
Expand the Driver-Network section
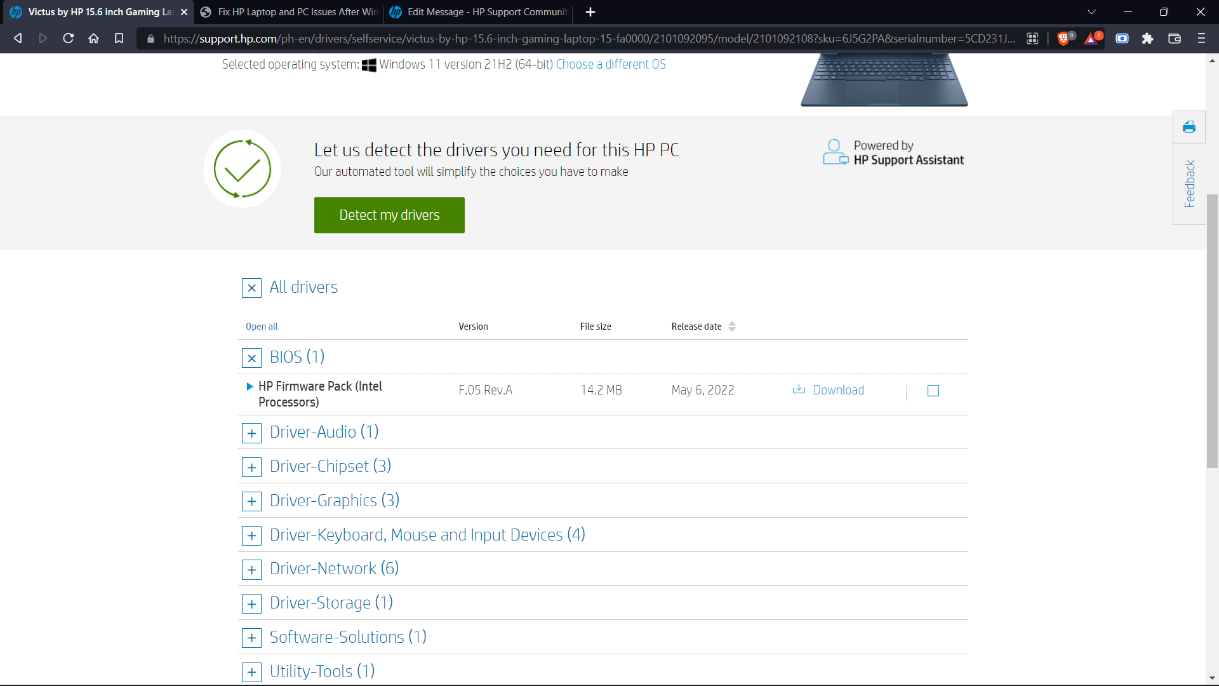tap(251, 569)
